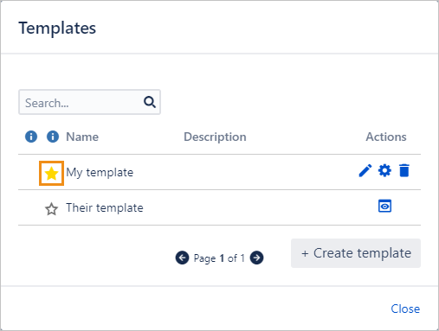439x331 pixels.
Task: Preview Their template with eye icon
Action: [x=384, y=206]
